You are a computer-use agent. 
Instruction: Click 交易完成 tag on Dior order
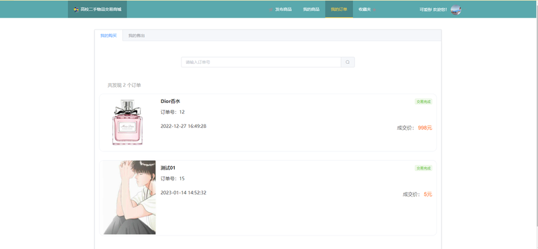click(x=424, y=102)
